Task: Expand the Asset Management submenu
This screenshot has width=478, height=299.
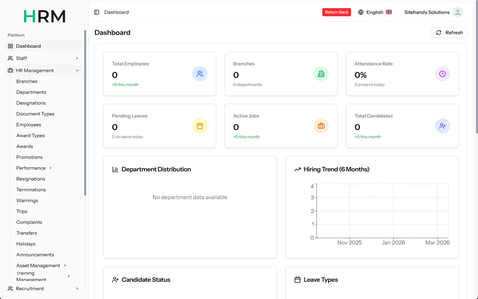Action: (41, 266)
